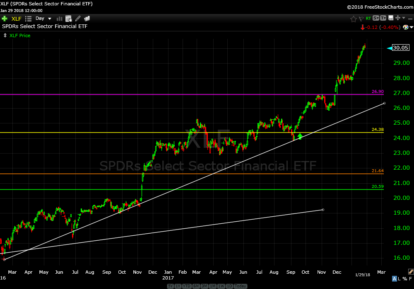
Task: Open the calculator add-indicator icon
Action: [69, 19]
